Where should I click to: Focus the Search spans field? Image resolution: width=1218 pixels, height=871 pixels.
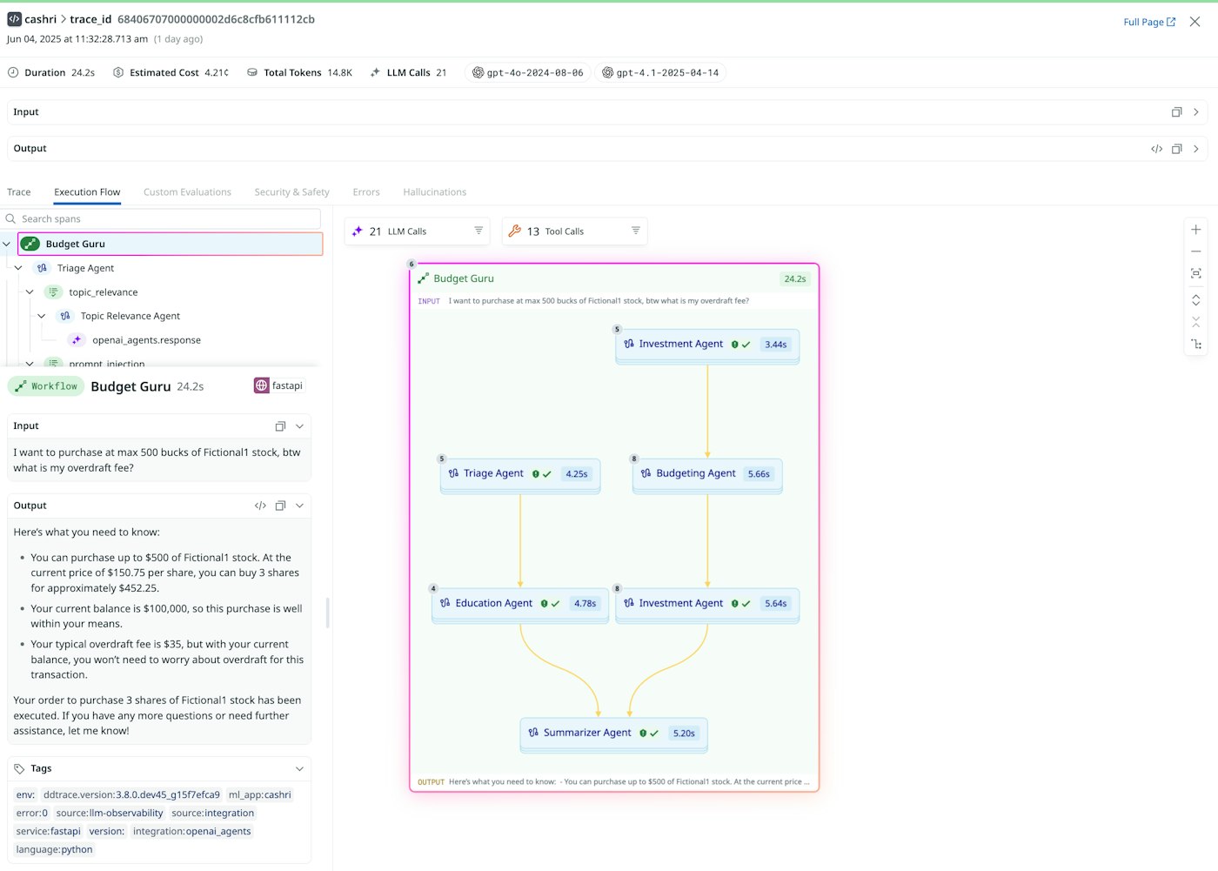[x=161, y=219]
